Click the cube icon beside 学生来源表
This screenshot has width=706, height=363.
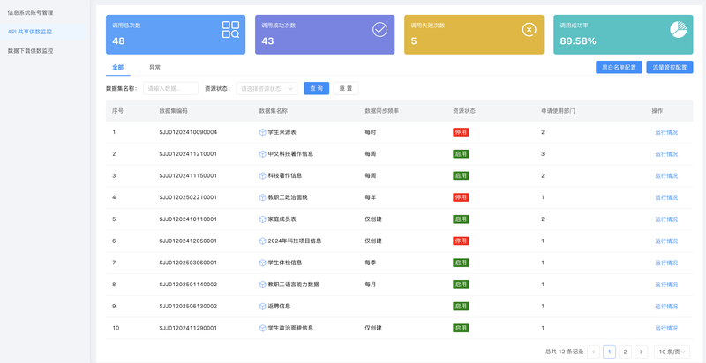click(263, 132)
